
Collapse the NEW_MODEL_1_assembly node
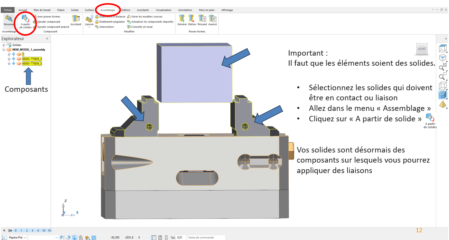tap(4, 49)
